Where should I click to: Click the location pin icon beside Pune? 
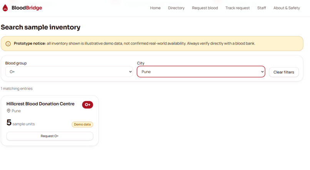[x=8, y=111]
